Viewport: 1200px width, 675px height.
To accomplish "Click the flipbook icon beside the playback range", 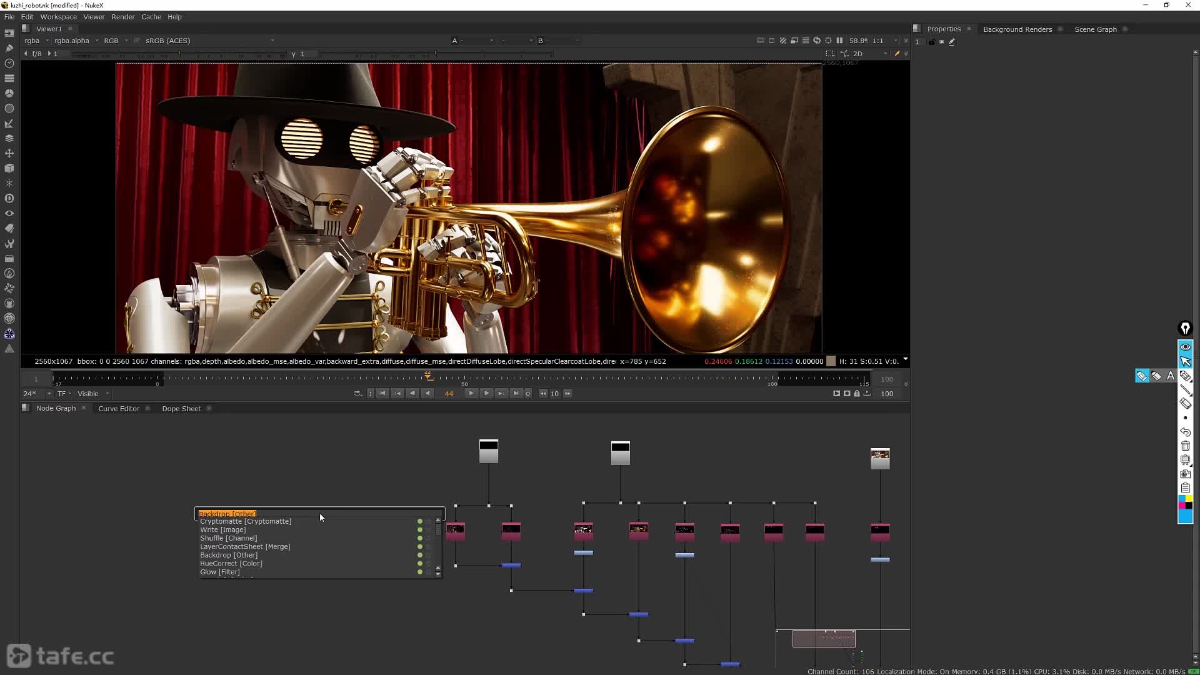I will point(837,394).
